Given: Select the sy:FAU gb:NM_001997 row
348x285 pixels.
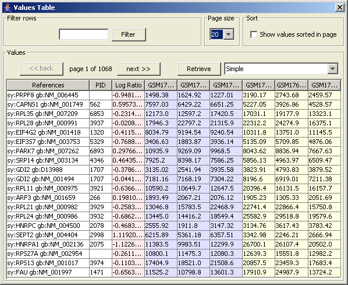Looking at the screenshot, I should point(174,272).
